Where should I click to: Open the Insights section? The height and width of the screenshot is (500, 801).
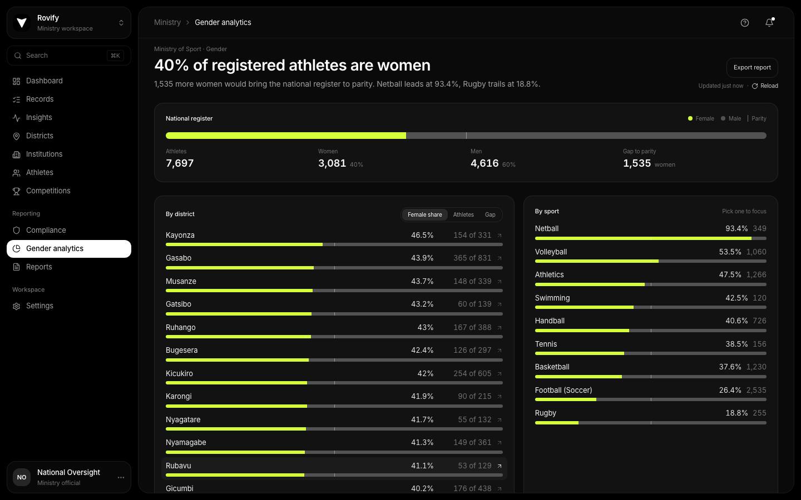(x=69, y=118)
